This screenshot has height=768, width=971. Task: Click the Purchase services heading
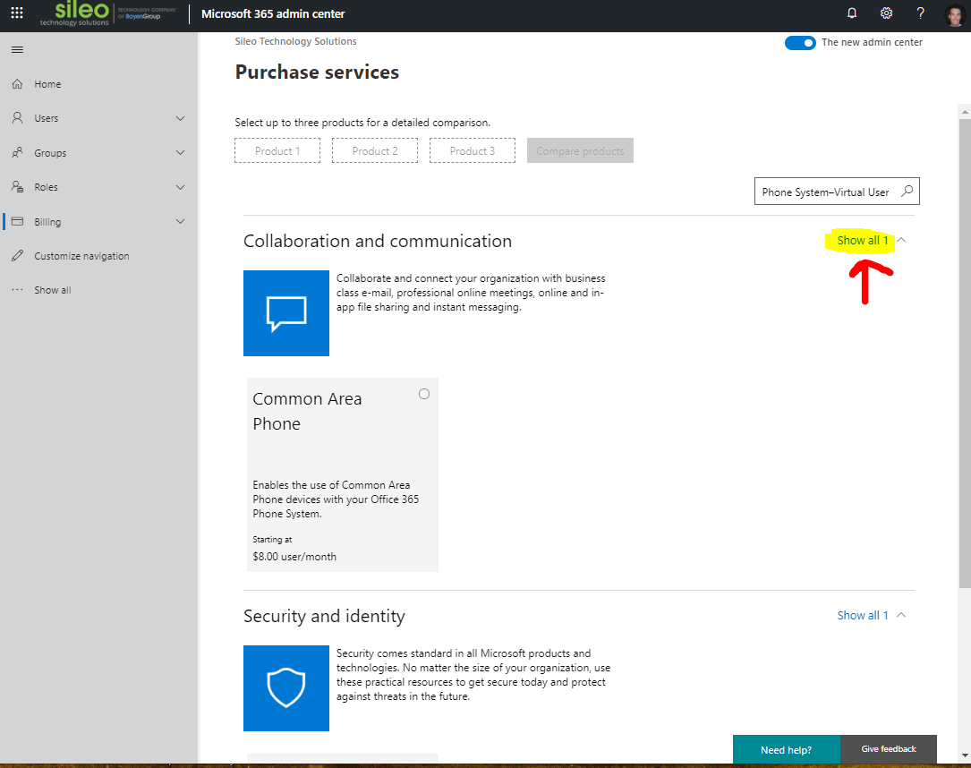(x=317, y=72)
